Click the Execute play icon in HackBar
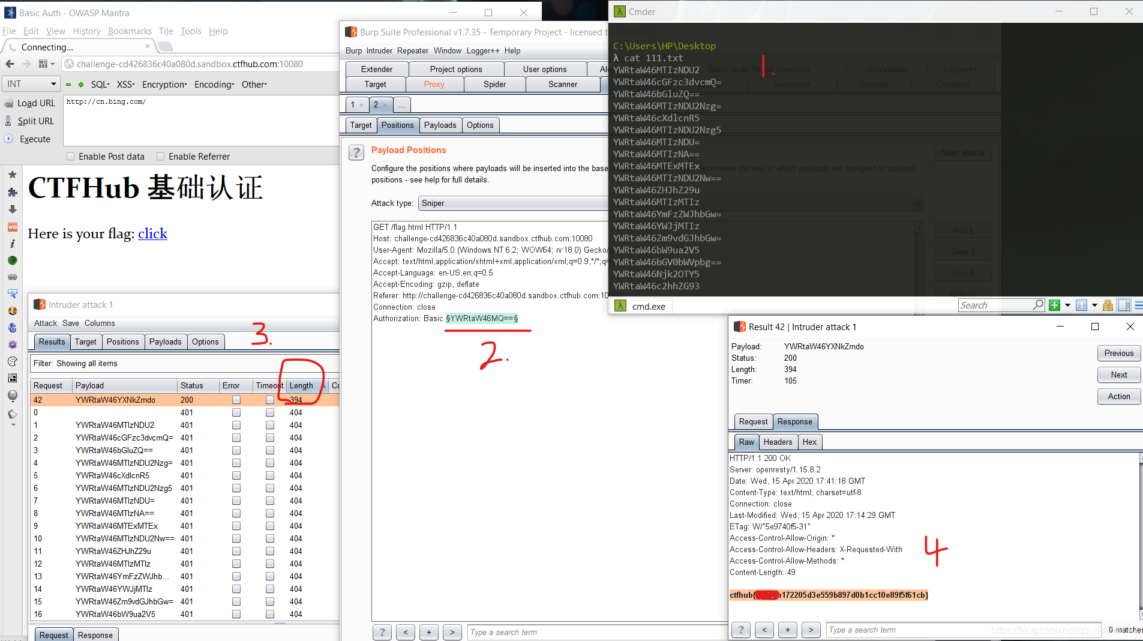Viewport: 1143px width, 641px height. (x=8, y=139)
